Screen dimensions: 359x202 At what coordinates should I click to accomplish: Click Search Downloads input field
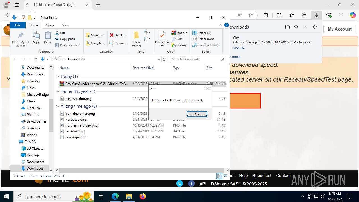click(x=198, y=59)
